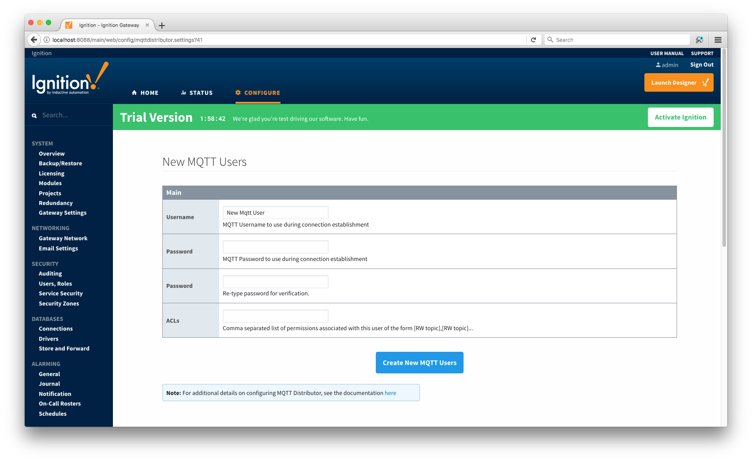Open a new browser tab with plus
Screen dimensions: 752x462
click(x=162, y=26)
